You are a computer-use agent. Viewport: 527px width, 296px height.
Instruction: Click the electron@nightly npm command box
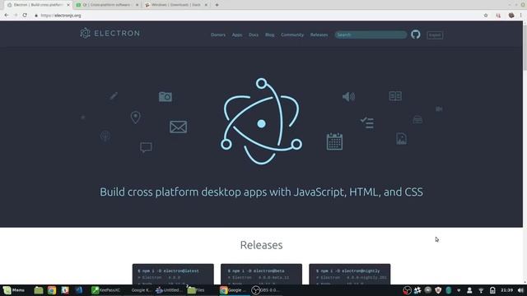349,274
